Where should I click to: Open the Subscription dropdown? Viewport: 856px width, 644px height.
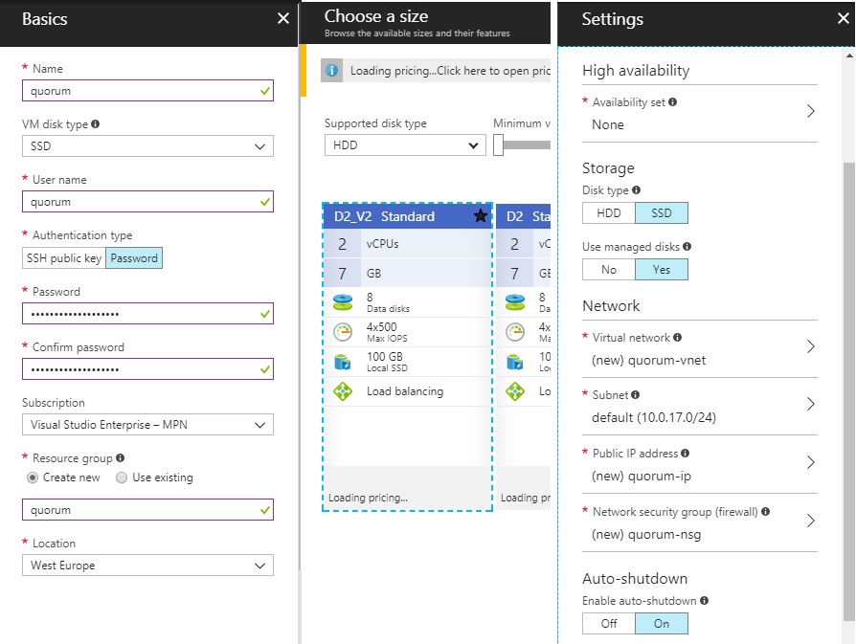pos(147,424)
